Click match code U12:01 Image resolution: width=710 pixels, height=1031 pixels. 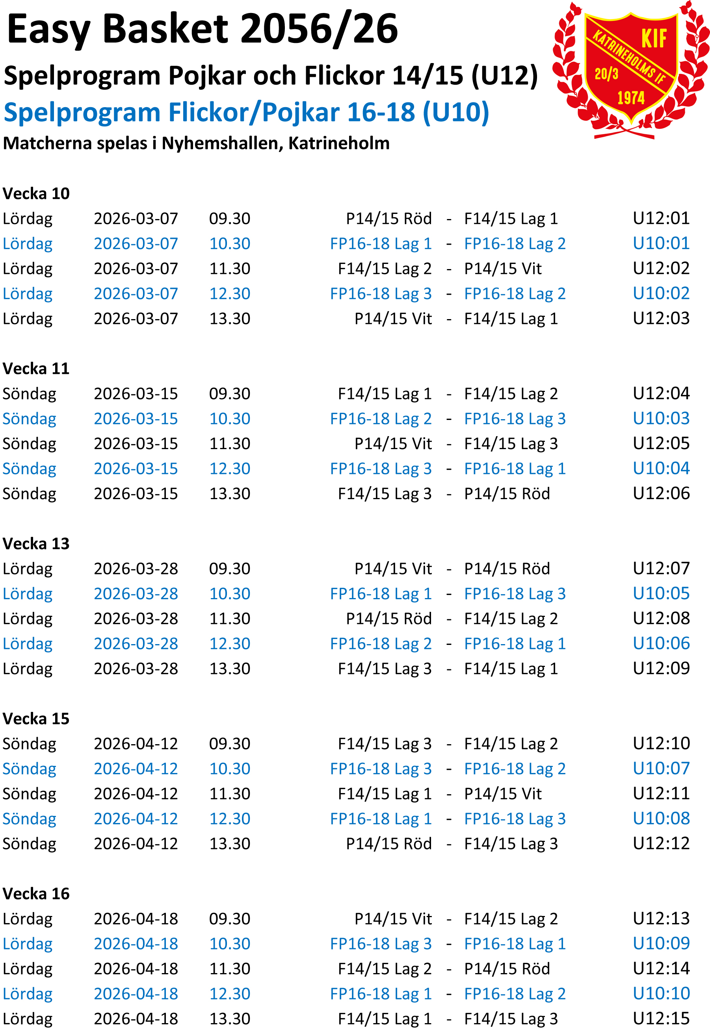[x=661, y=218]
